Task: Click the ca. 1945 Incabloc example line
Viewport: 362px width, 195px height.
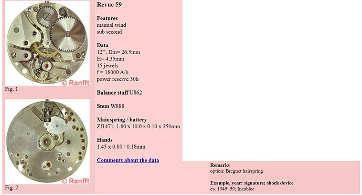Action: coord(232,189)
